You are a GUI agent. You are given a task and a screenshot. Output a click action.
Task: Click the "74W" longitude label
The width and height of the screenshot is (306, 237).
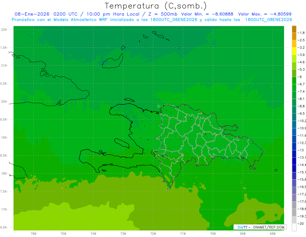click(x=93, y=234)
